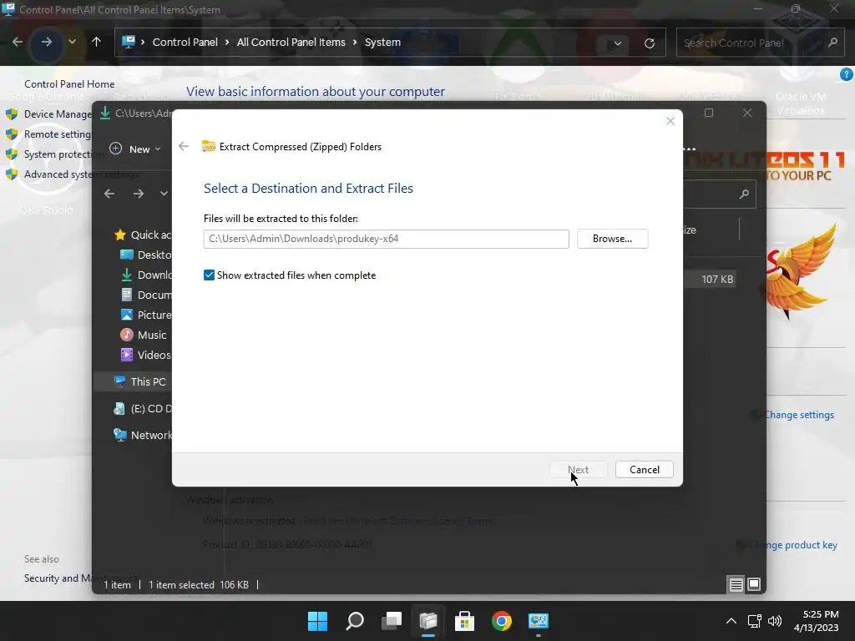Click Next in the extract dialog

(x=578, y=470)
